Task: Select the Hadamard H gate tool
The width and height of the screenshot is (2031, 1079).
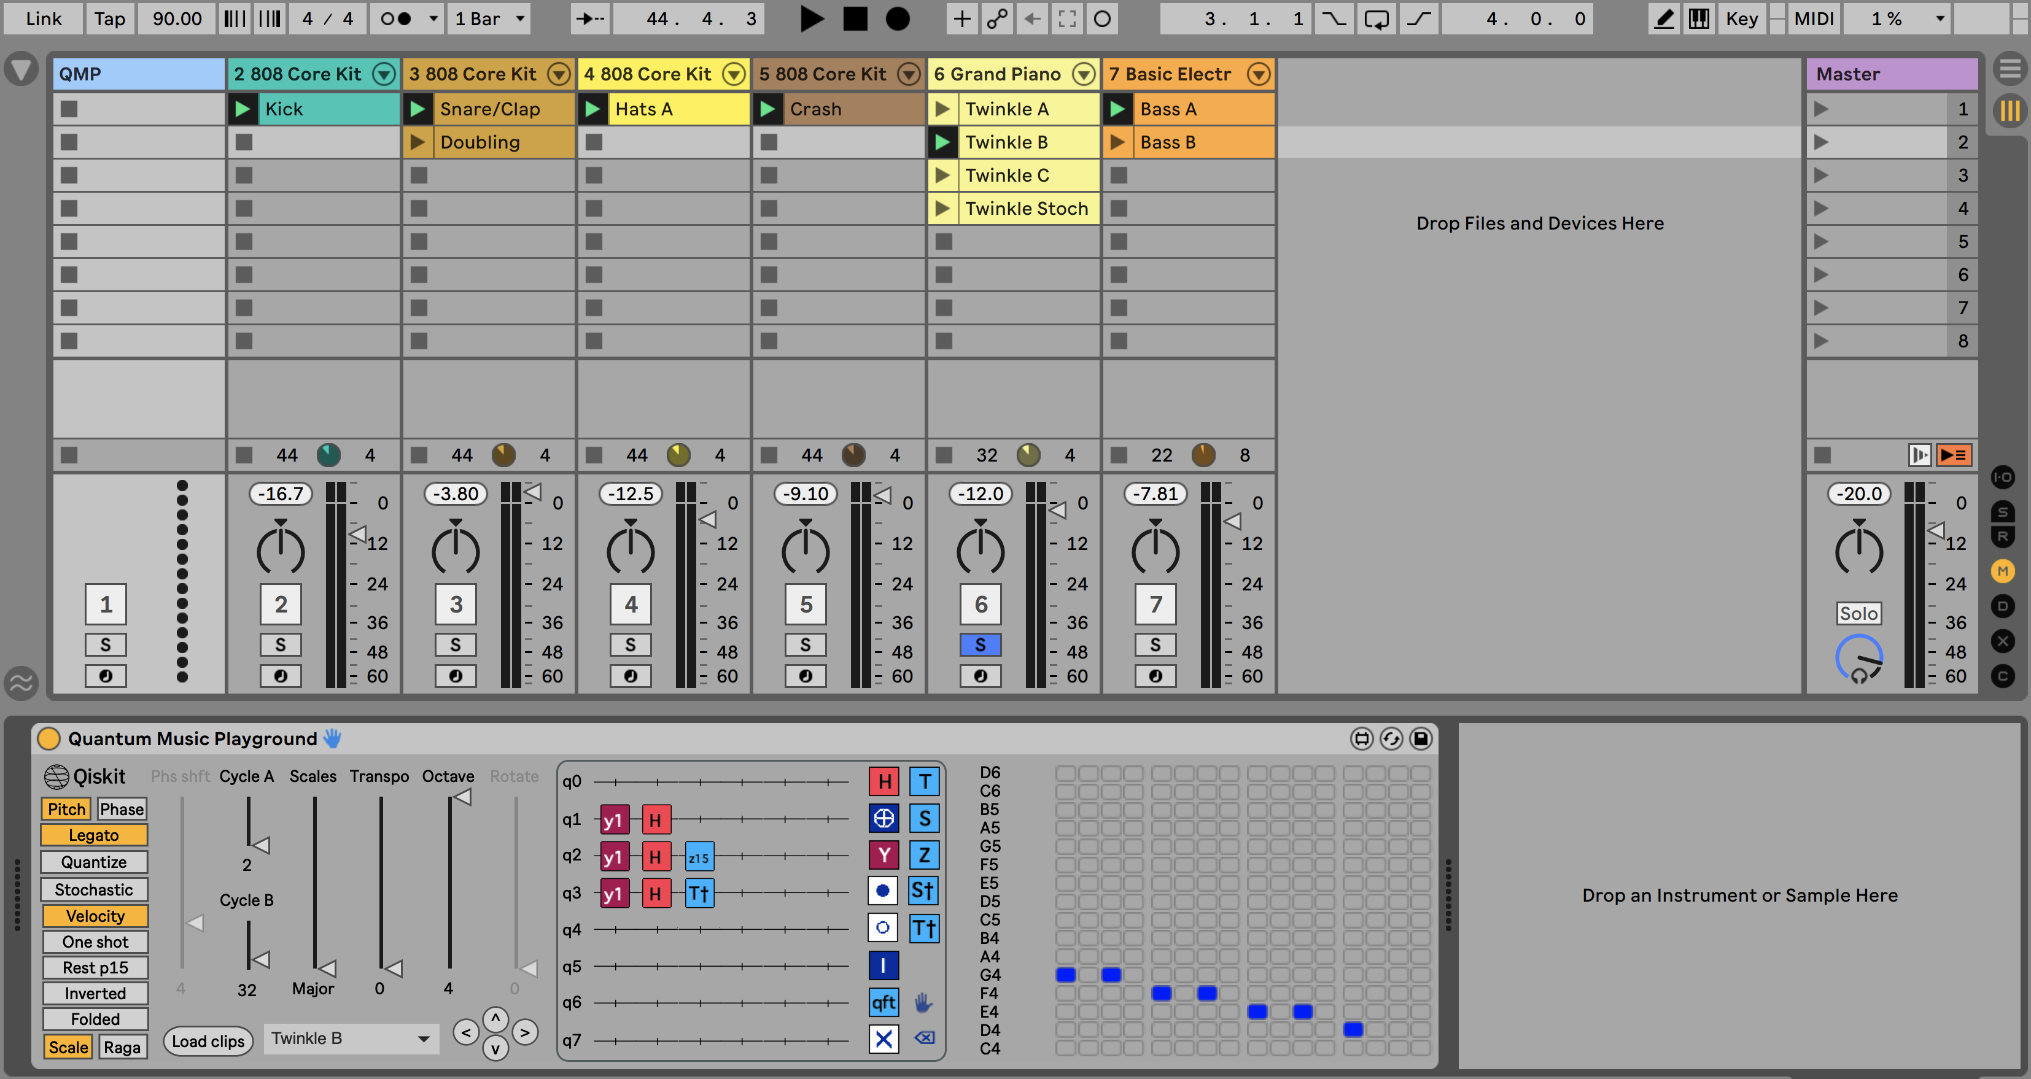Action: (884, 781)
